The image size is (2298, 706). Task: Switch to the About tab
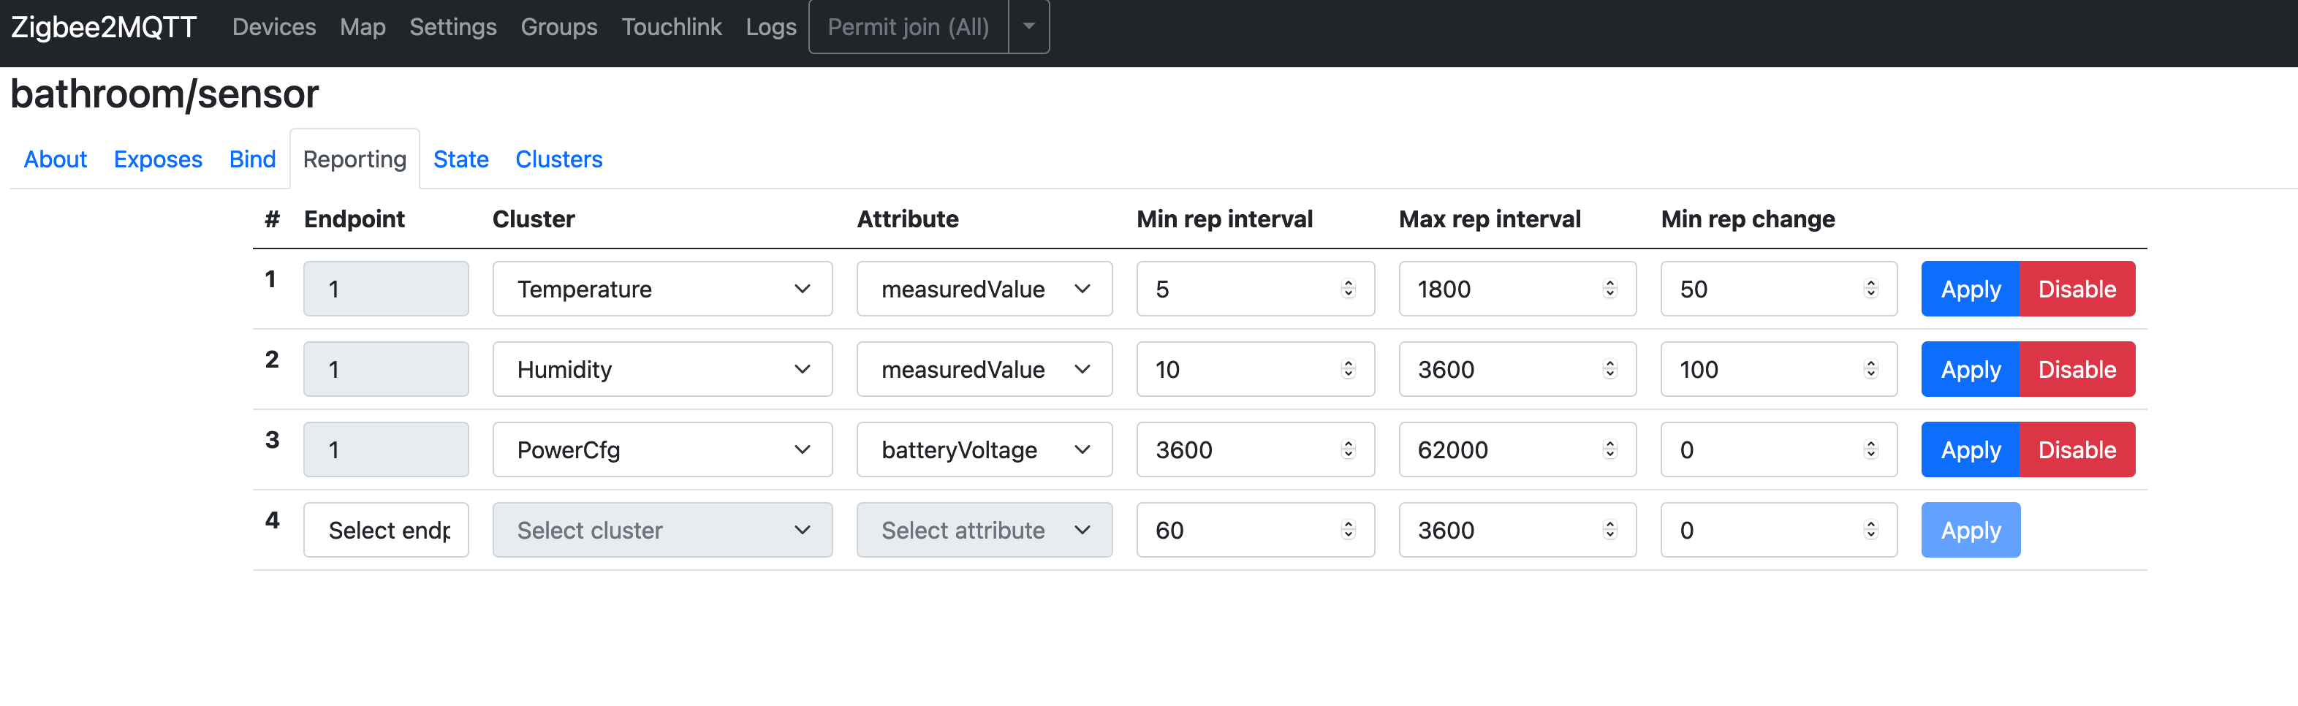coord(56,159)
